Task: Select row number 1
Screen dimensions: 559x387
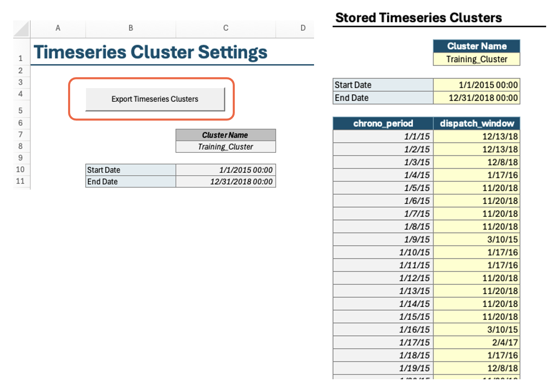Action: 21,58
